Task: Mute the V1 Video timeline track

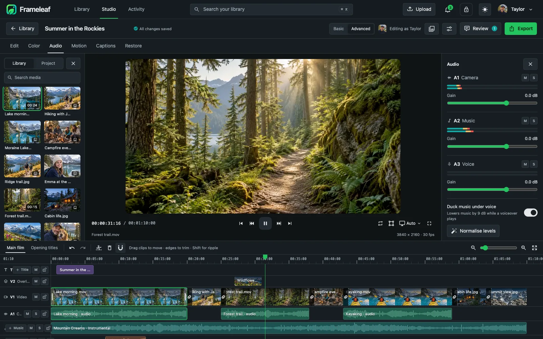Action: (x=36, y=297)
